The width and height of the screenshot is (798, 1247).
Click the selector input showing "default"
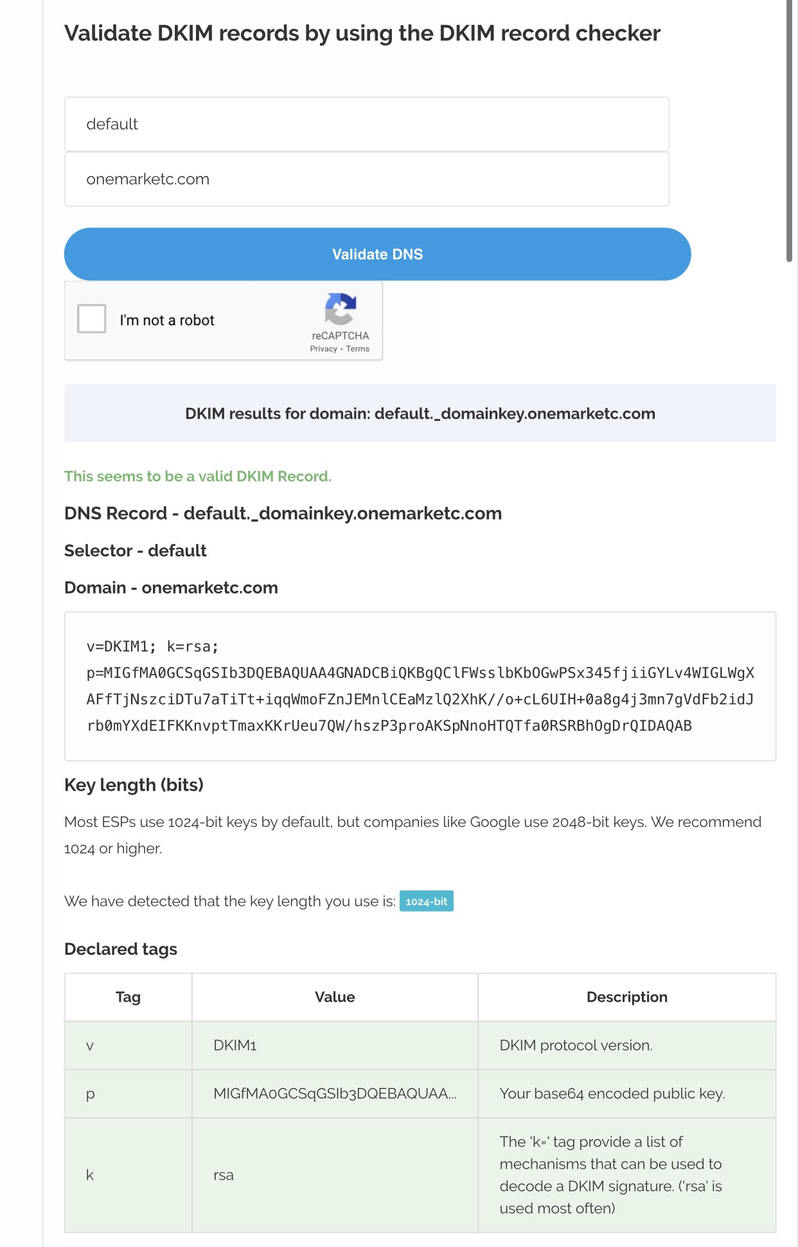tap(366, 123)
